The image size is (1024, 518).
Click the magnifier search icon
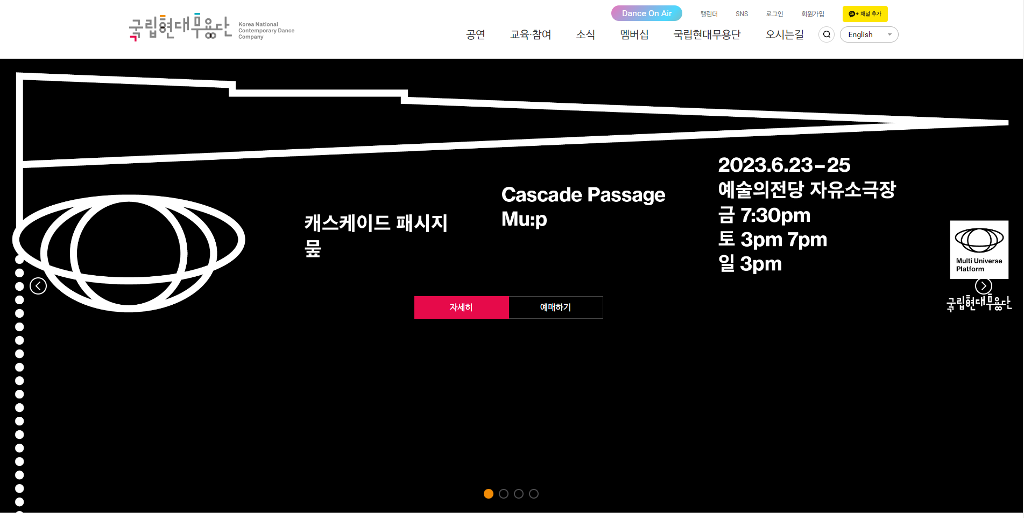pyautogui.click(x=827, y=34)
